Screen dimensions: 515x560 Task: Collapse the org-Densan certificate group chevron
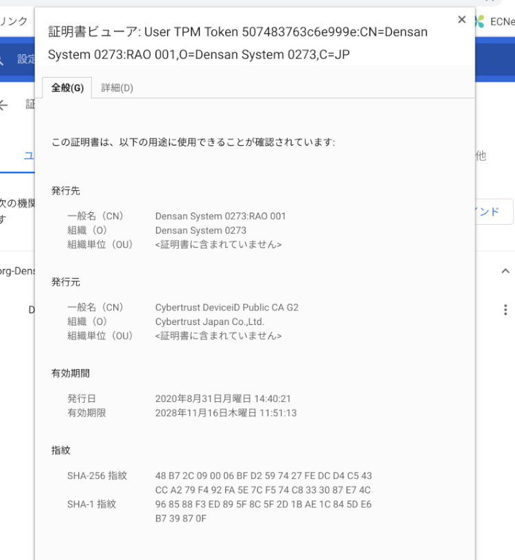click(x=505, y=271)
